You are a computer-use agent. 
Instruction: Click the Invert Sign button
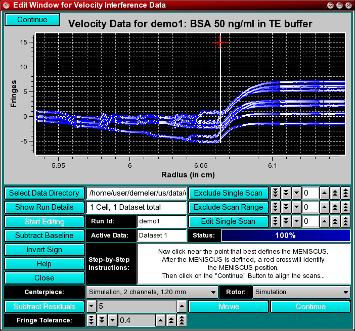[45, 250]
